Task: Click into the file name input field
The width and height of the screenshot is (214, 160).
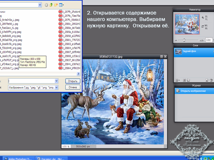Action: click(x=31, y=81)
